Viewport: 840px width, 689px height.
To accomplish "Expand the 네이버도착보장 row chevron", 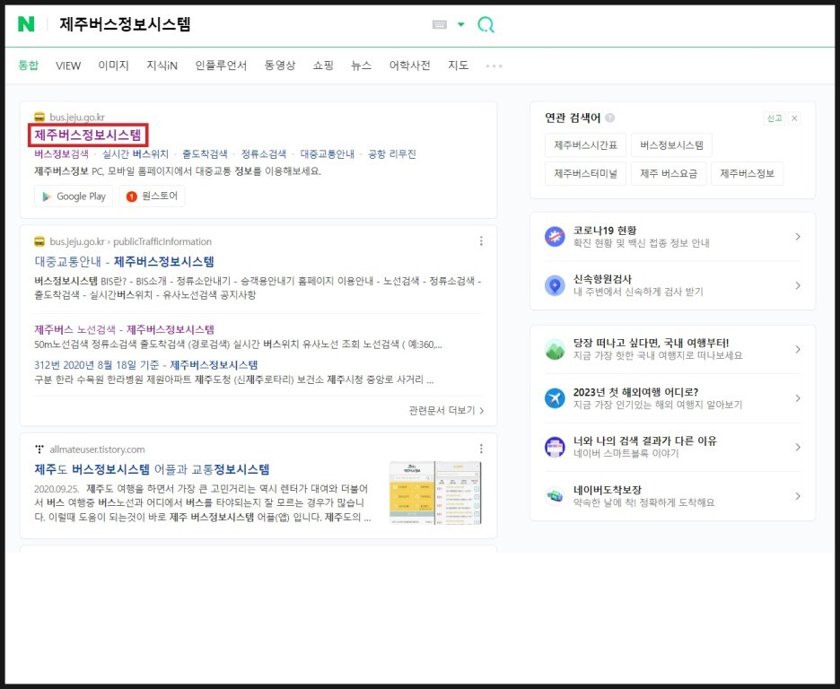I will 798,496.
